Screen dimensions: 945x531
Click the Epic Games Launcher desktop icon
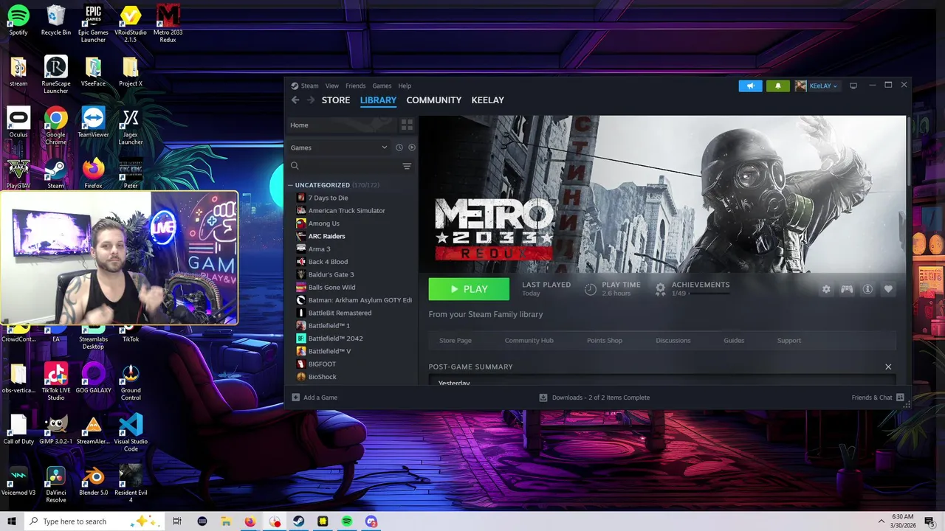[93, 24]
